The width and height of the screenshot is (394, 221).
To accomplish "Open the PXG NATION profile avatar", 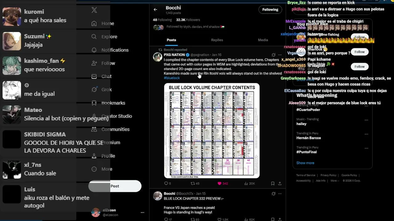I will 158,57.
